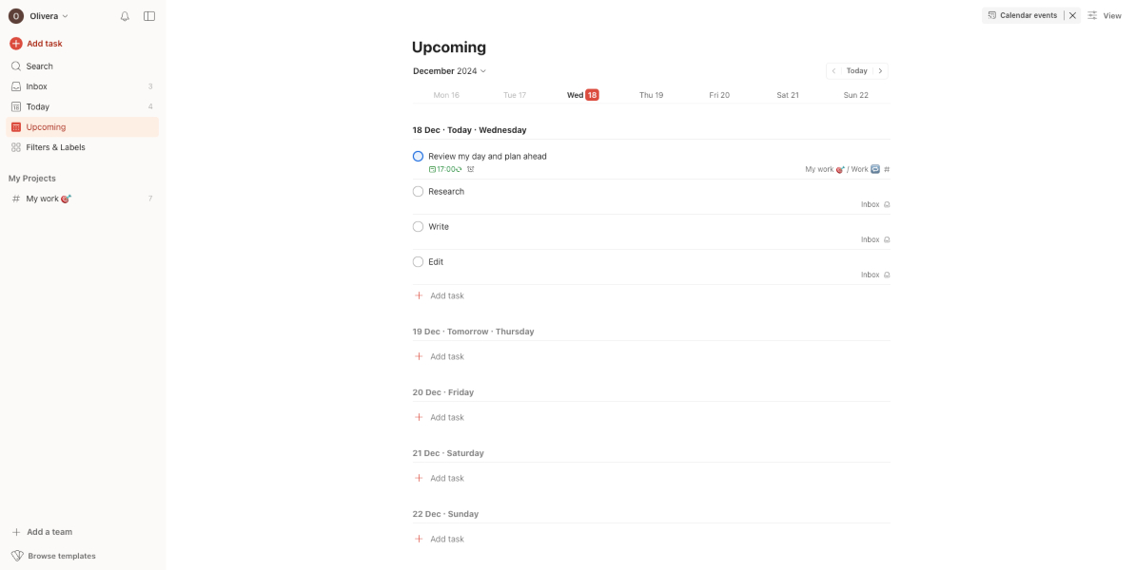The height and width of the screenshot is (570, 1136).
Task: Open the December 2024 month picker
Action: pyautogui.click(x=449, y=71)
